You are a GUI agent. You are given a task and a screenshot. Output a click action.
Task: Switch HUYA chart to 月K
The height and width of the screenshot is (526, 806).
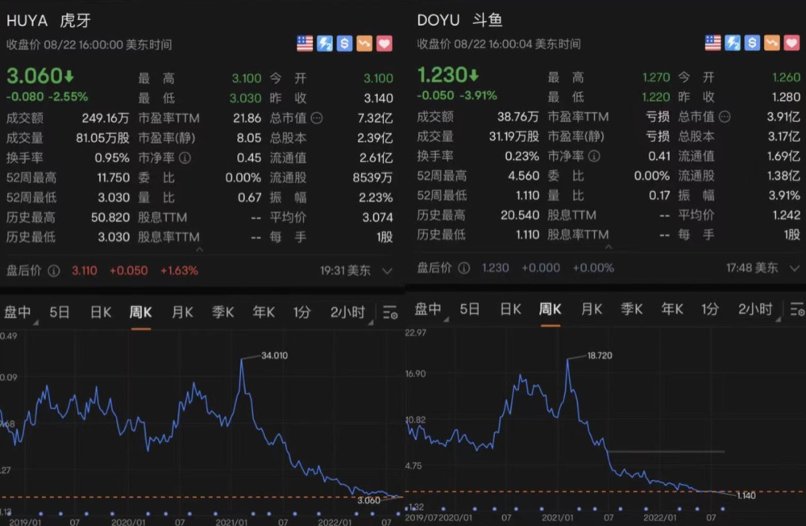182,312
